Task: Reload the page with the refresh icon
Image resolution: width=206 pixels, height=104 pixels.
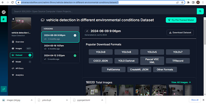Action: coord(12,2)
